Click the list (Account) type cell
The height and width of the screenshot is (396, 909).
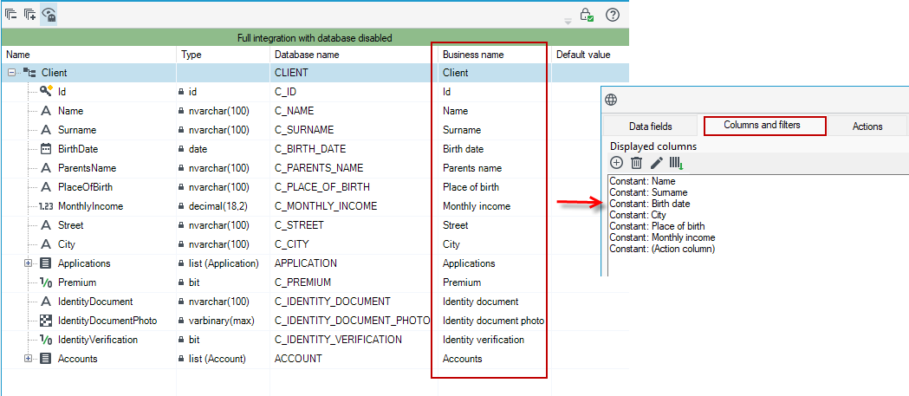click(x=218, y=359)
